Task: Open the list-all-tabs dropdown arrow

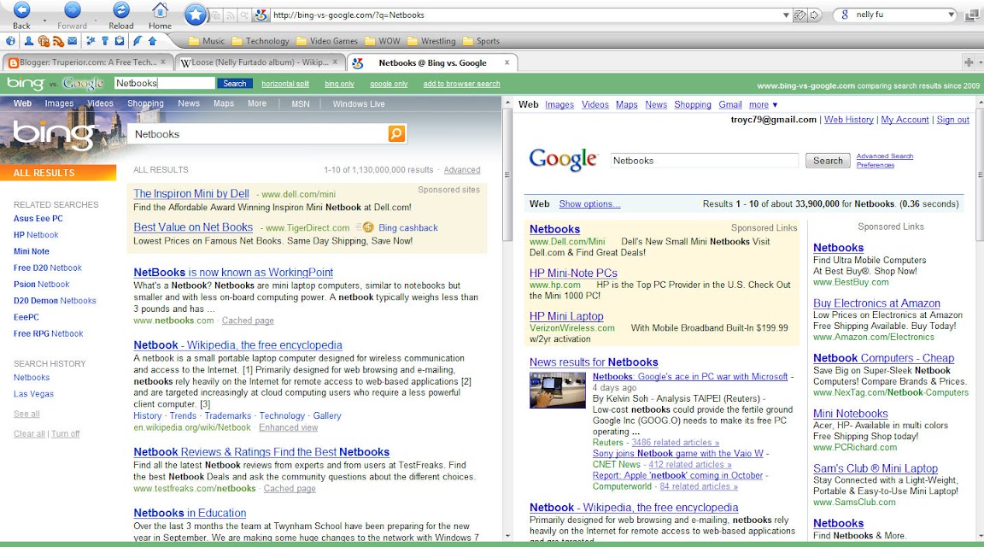Action: pyautogui.click(x=981, y=62)
